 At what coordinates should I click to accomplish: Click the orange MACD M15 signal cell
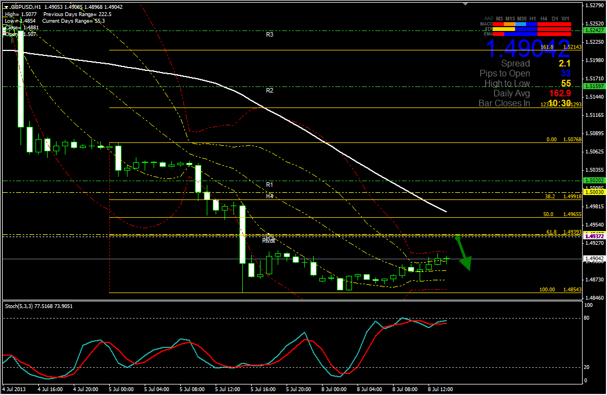click(x=509, y=24)
